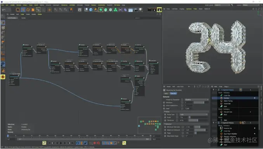The height and width of the screenshot is (149, 263).
Task: Click Render View clapperboard icon
Action: (x=149, y=10)
